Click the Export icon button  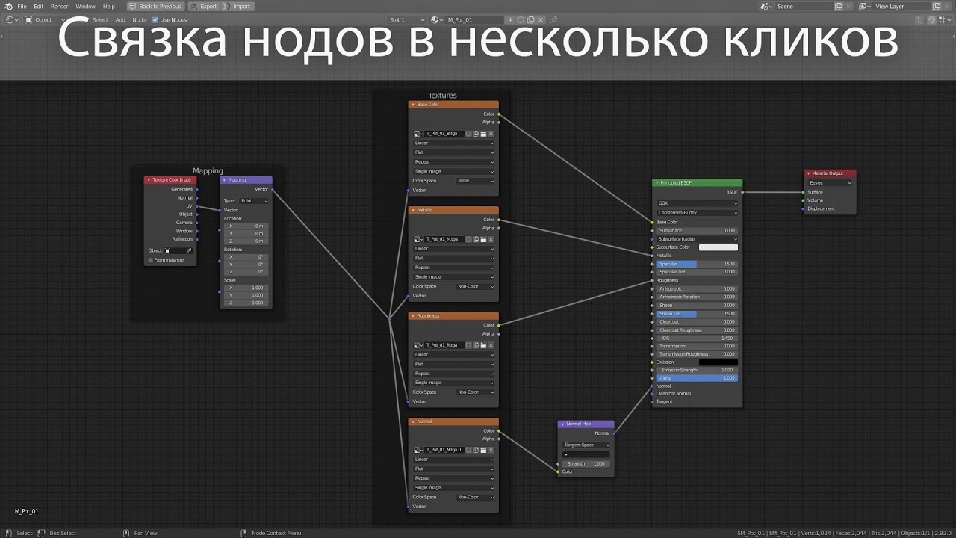204,6
